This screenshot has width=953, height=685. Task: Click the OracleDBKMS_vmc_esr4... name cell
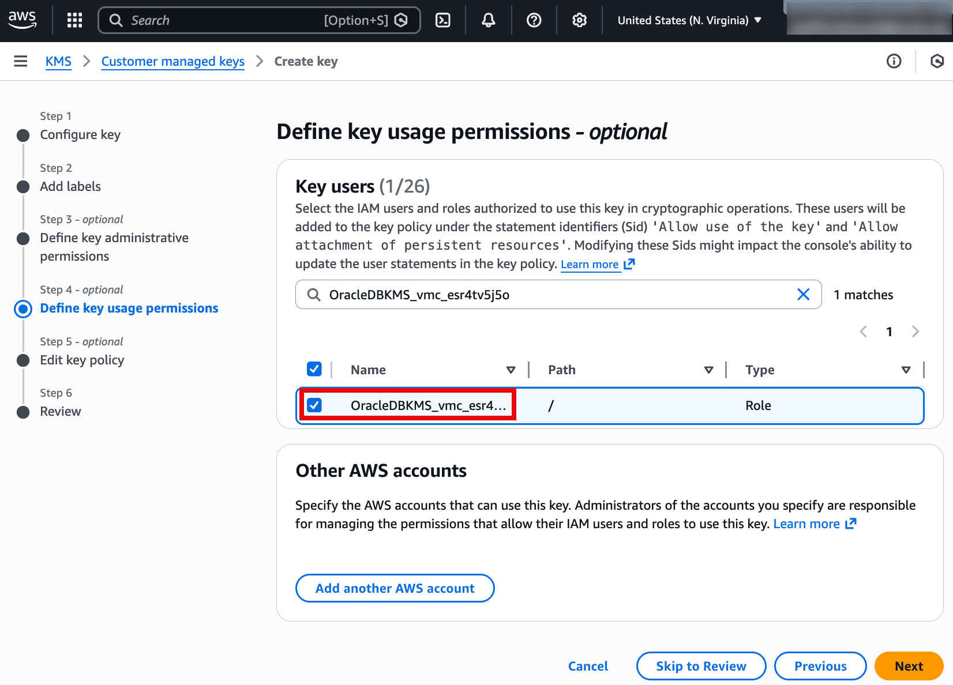click(428, 405)
